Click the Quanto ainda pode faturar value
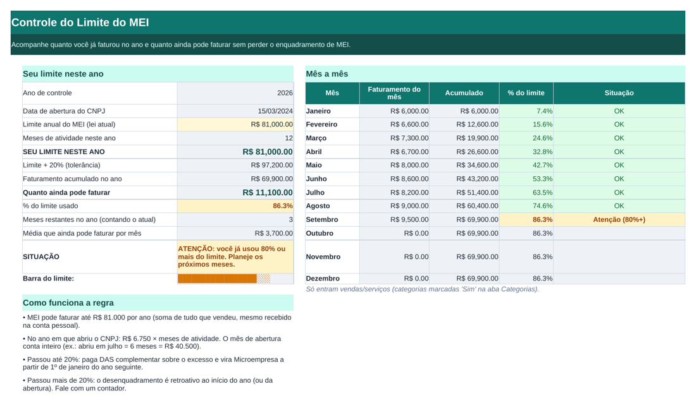The width and height of the screenshot is (696, 403). click(235, 193)
